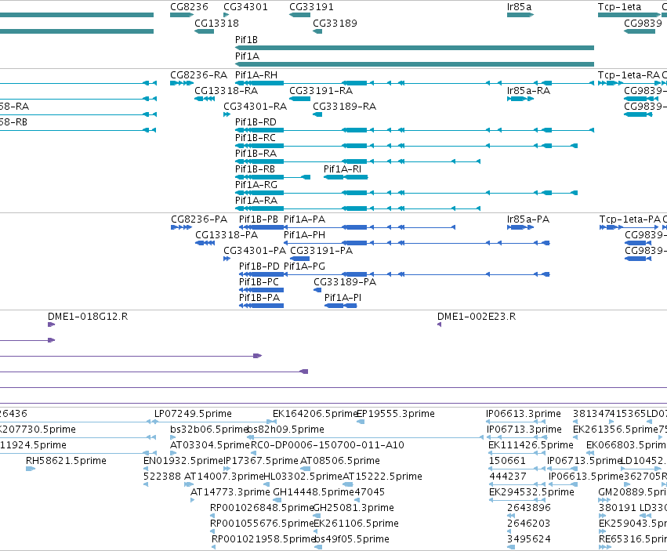
Task: Select the CG34301 gene label in the top track
Action: coord(245,7)
